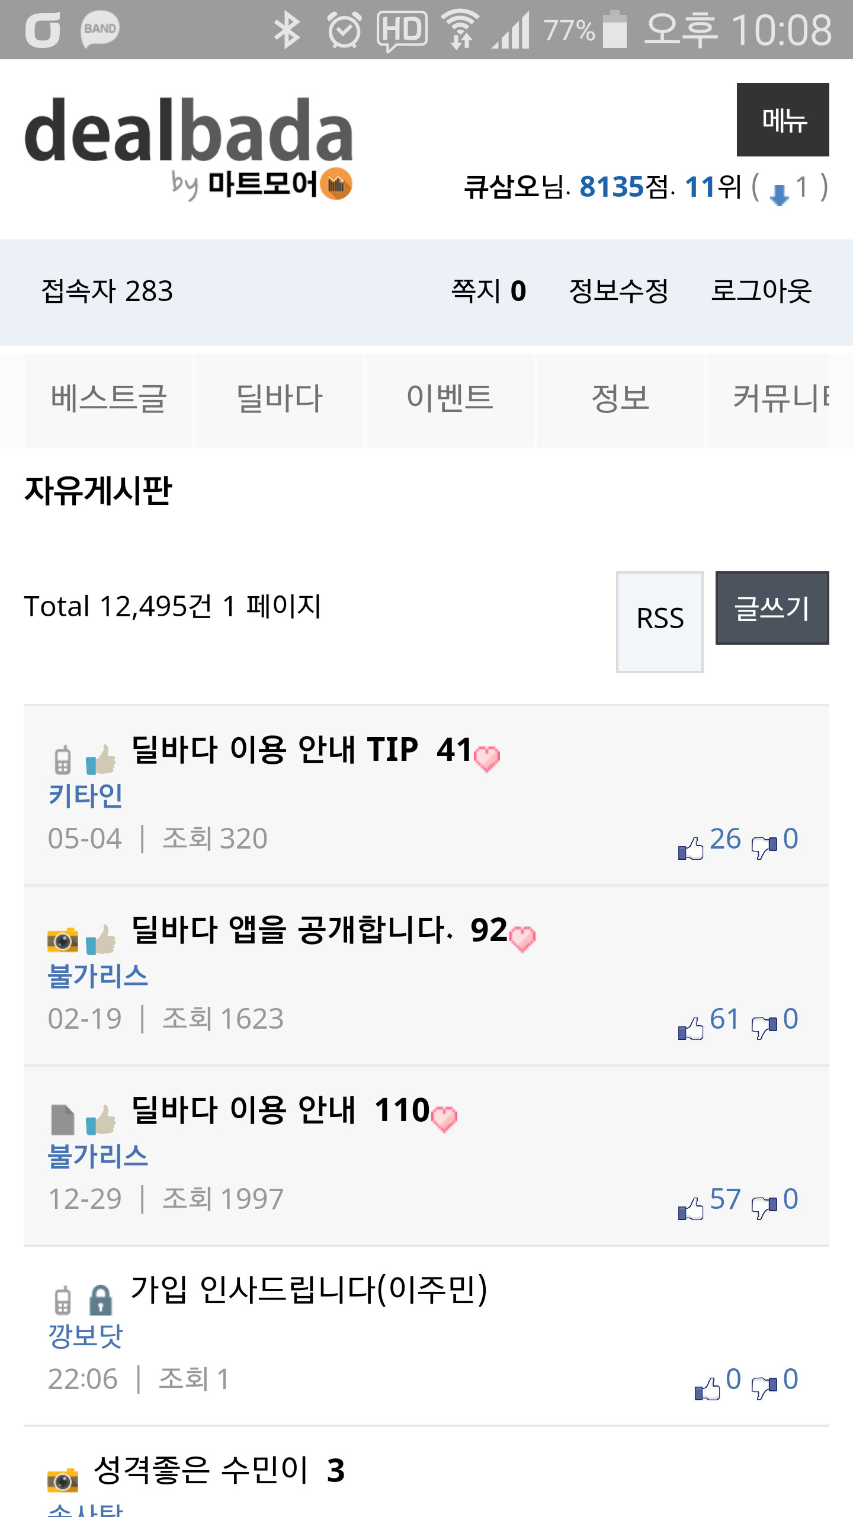Tap BAND notification icon in status bar
This screenshot has width=853, height=1517.
point(100,30)
